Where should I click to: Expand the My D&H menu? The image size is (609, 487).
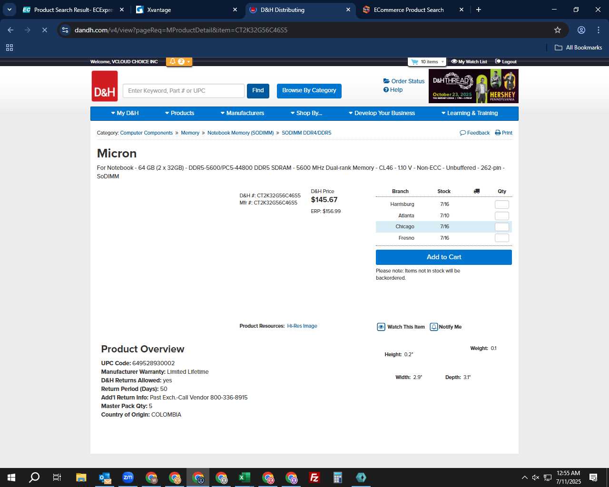125,113
